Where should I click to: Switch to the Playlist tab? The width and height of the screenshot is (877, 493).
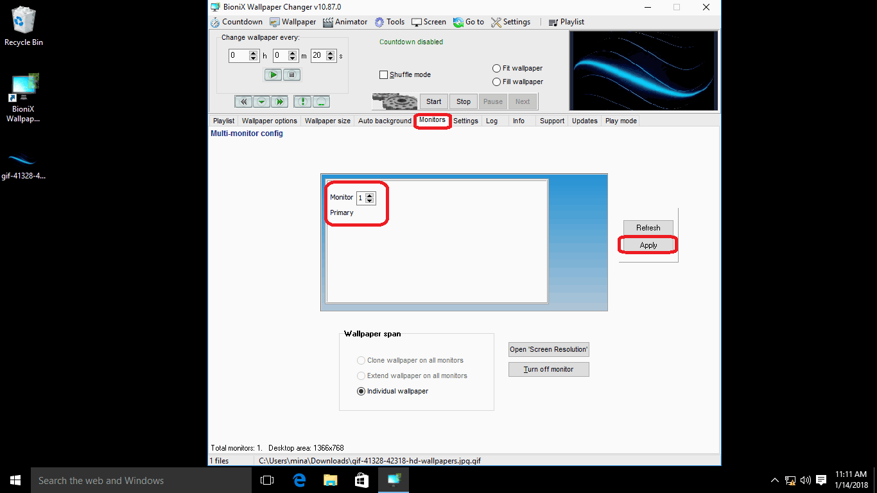(223, 121)
